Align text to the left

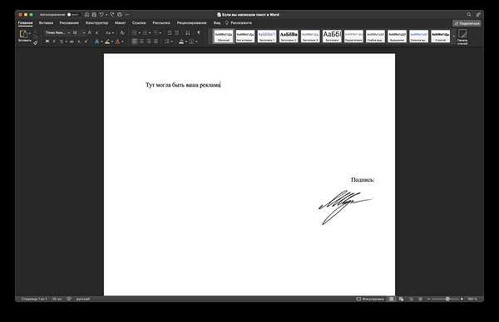pos(135,41)
